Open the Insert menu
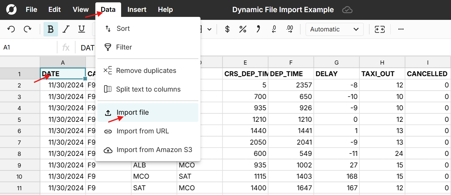 point(137,9)
